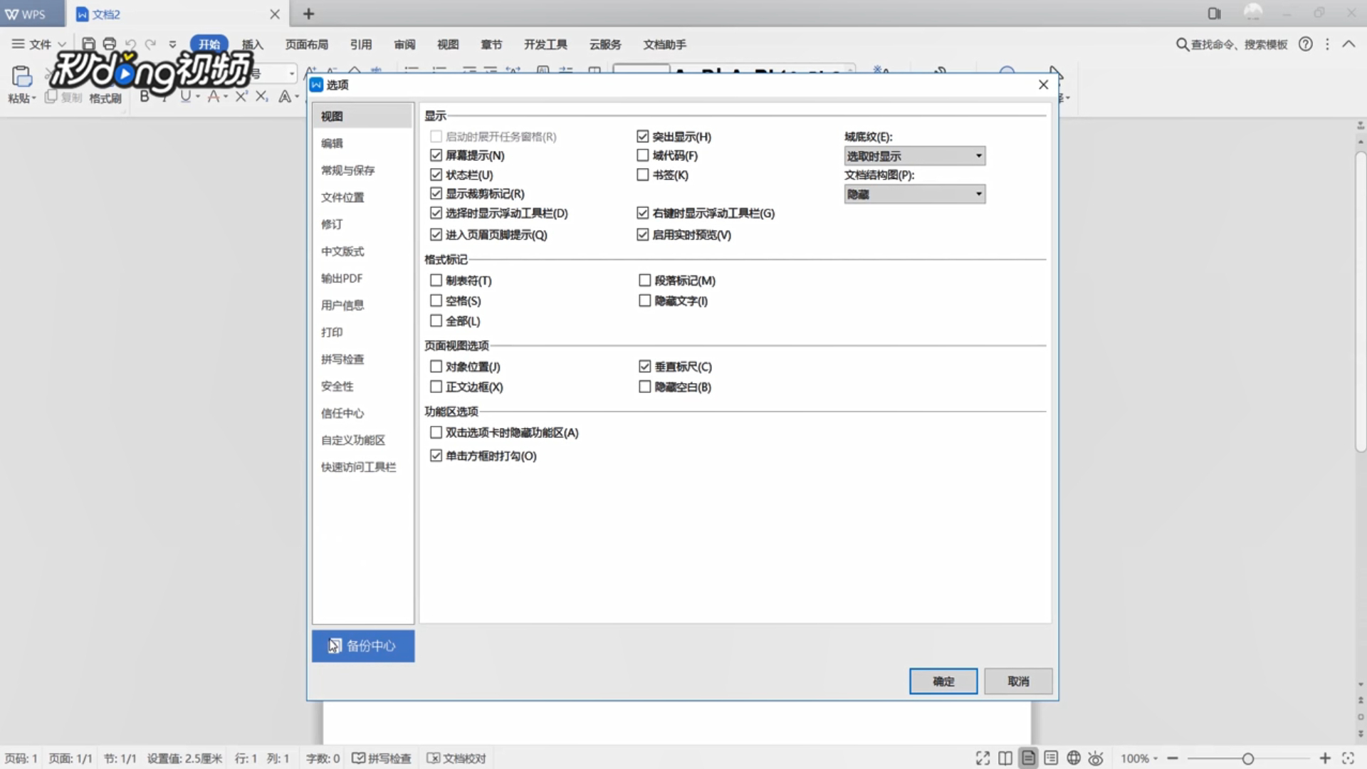Screen dimensions: 1367x769
Task: Toggle eye protection mode icon
Action: pyautogui.click(x=1096, y=758)
